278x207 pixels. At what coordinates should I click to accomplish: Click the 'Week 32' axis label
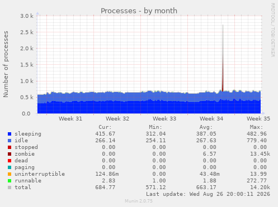click(x=117, y=119)
